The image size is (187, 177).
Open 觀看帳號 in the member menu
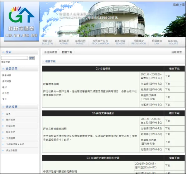7,75
